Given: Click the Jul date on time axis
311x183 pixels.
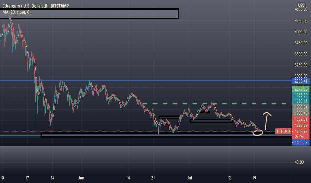Looking at the screenshot, I should coord(189,178).
